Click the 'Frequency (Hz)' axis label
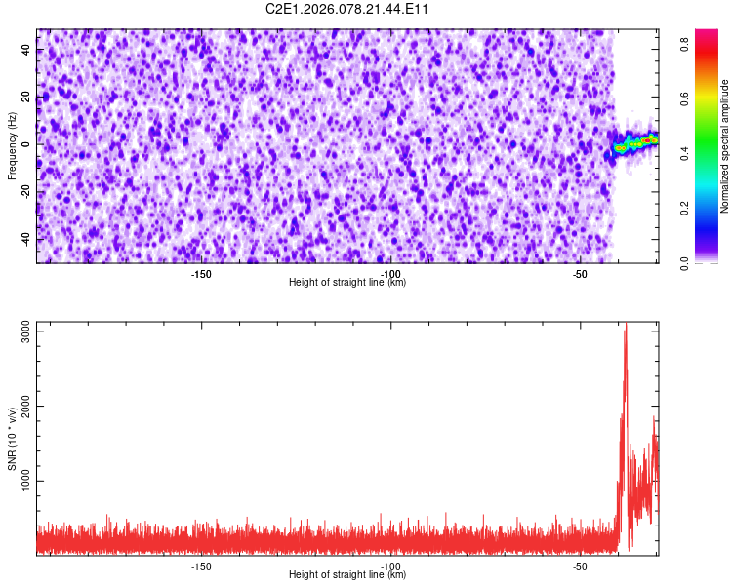Viewport: 732px width, 585px height. (12, 146)
